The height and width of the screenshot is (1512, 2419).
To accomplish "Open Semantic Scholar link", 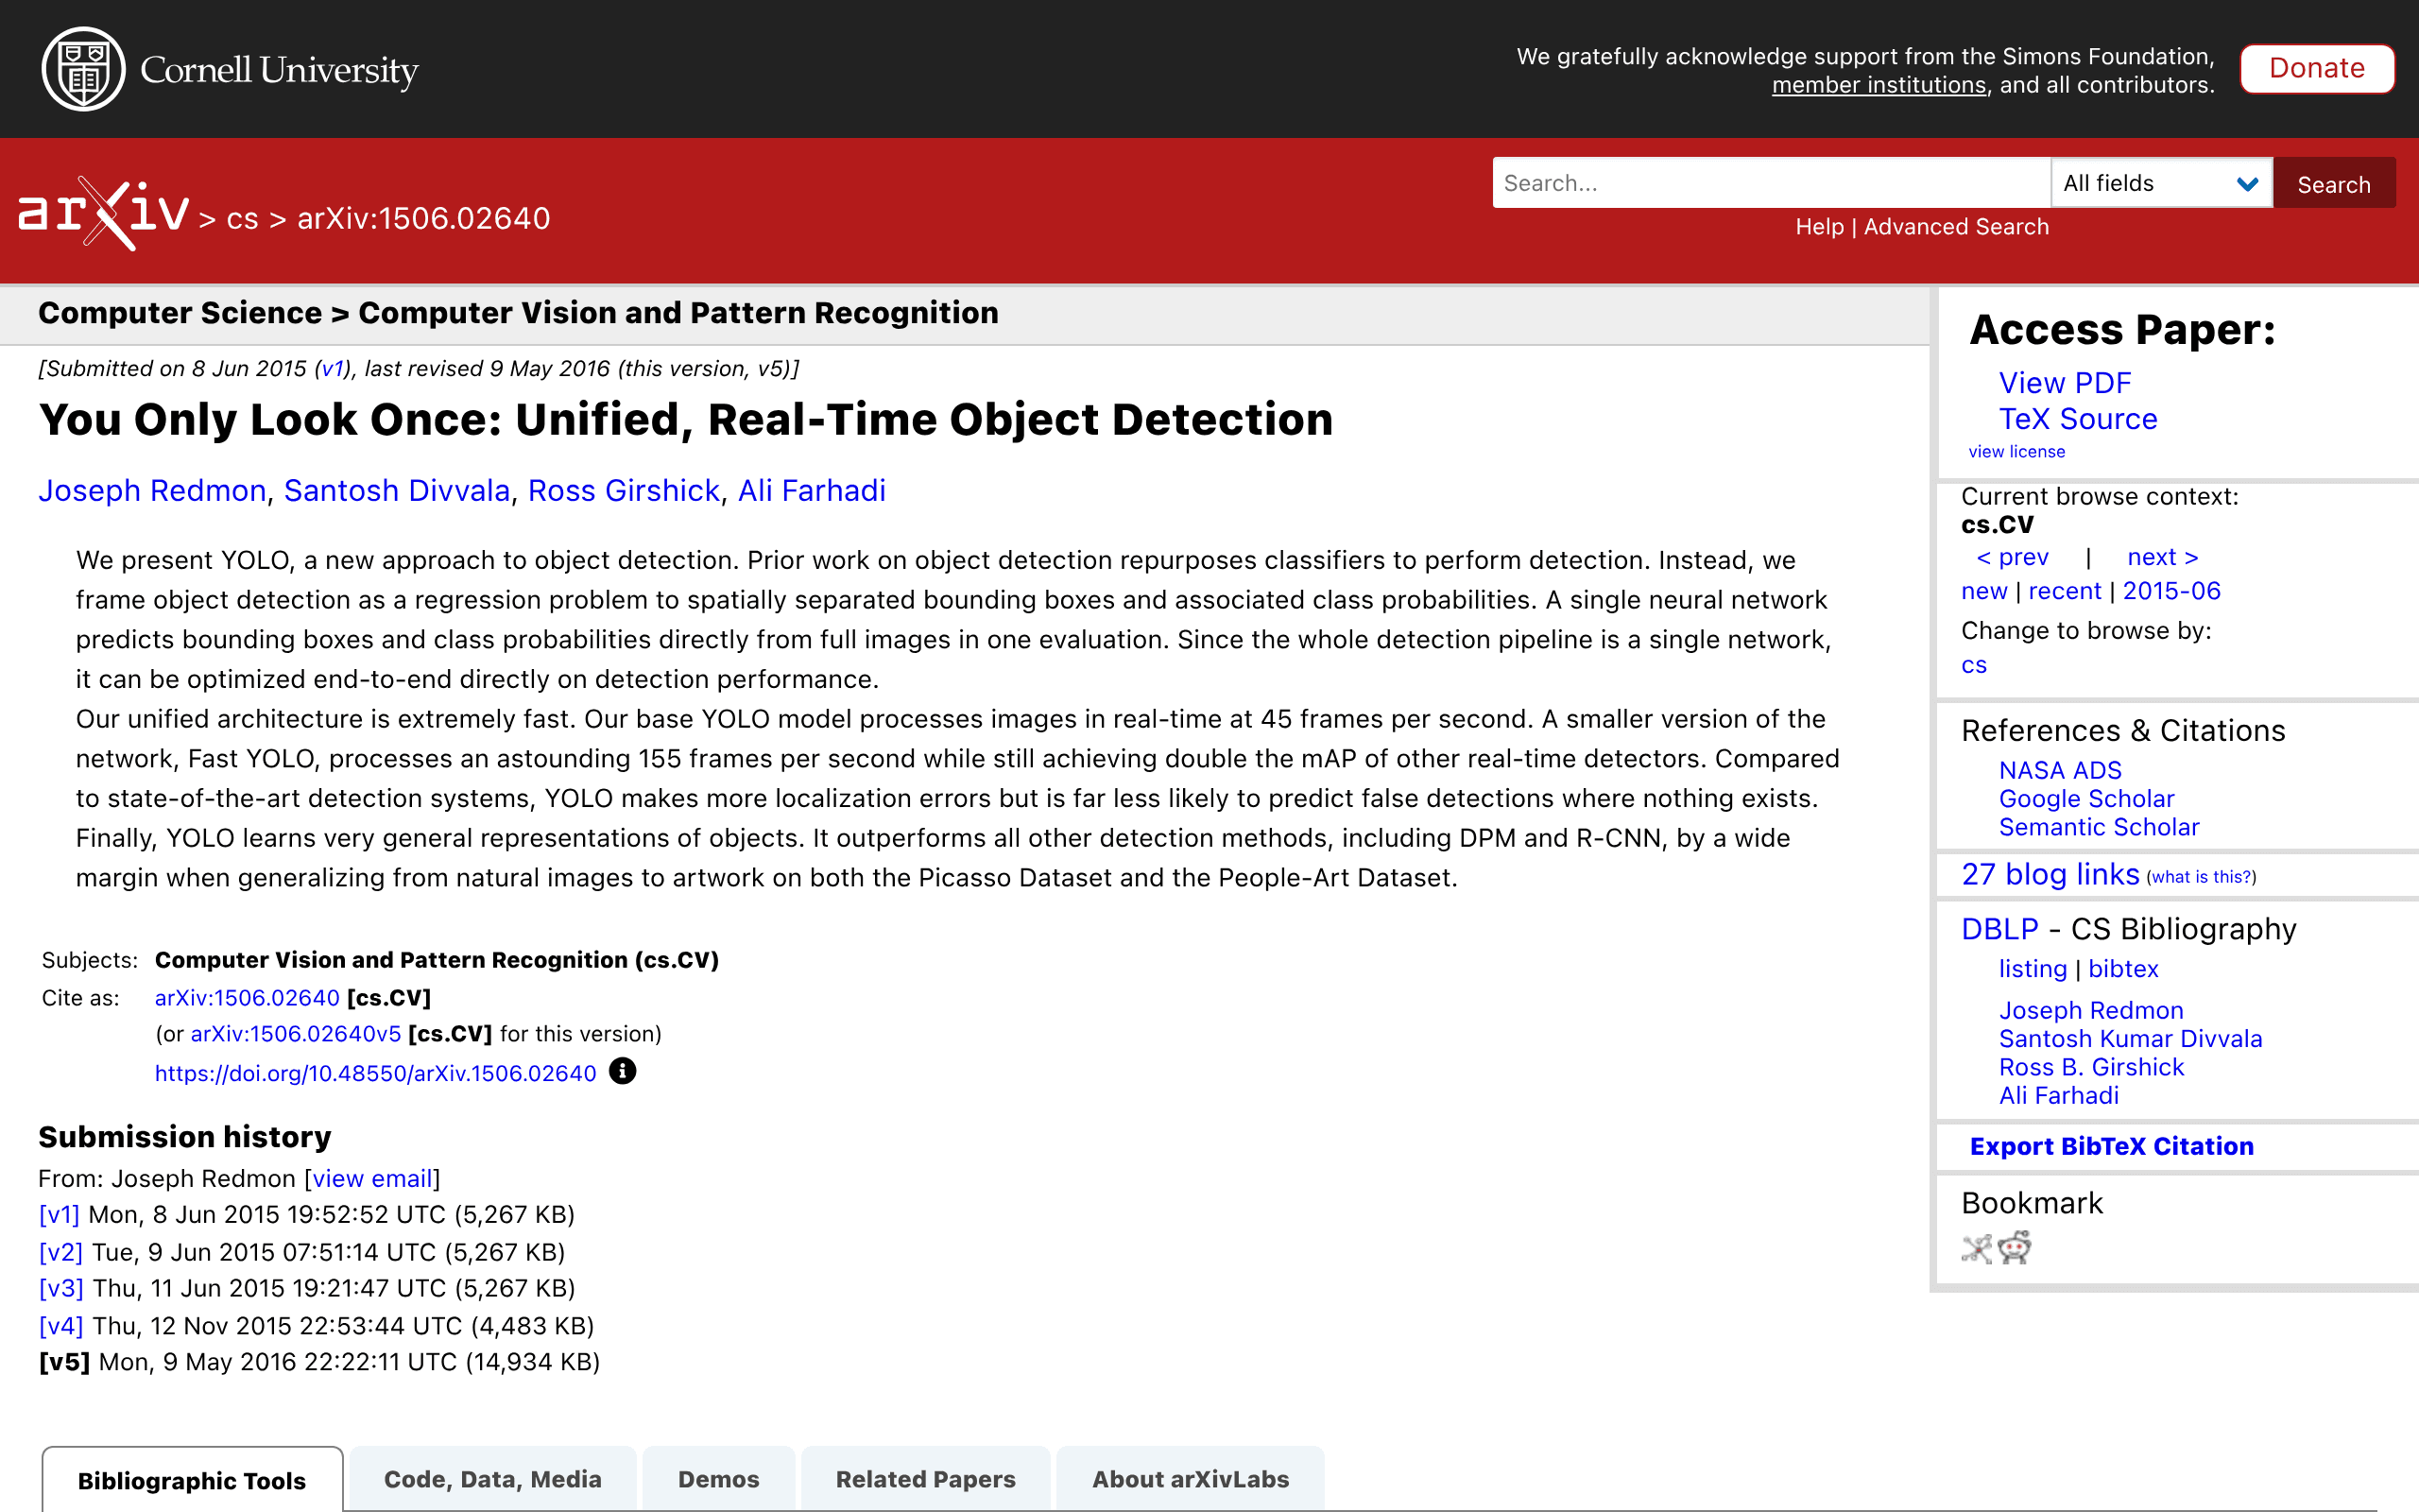I will (2098, 827).
